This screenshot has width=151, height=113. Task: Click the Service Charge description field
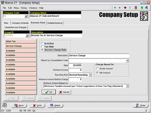tap(99, 55)
